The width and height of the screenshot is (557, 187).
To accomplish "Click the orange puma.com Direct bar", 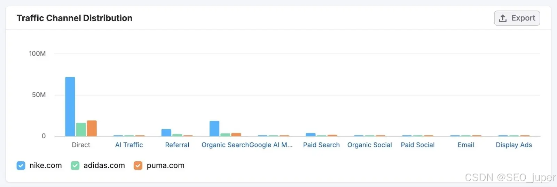I will click(92, 128).
